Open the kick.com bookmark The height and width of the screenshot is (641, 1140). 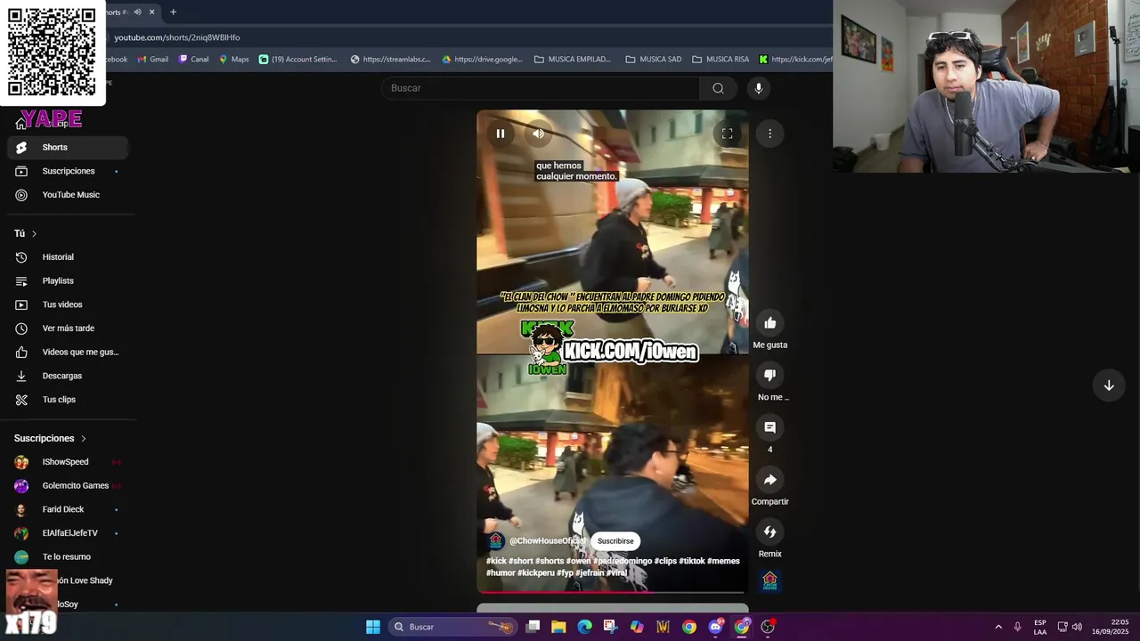tap(795, 60)
